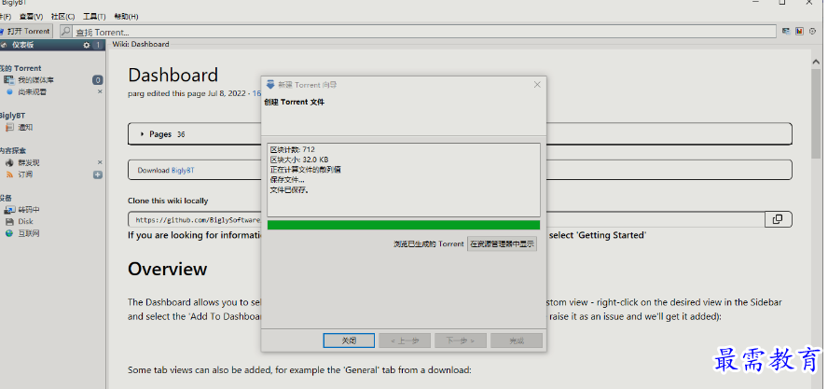Close the 新建 Torrent 向导 dialog with X
828x389 pixels.
pos(537,85)
